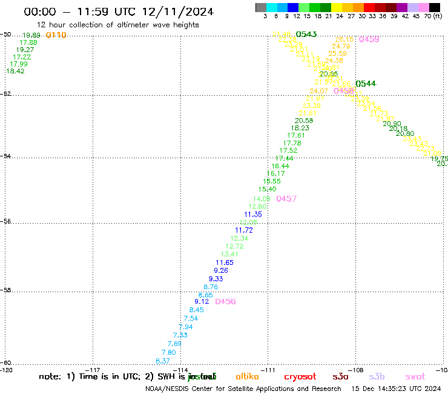Viewport: 448px width, 394px height.
Task: Click the lavender s3b satellite label
Action: tap(377, 376)
